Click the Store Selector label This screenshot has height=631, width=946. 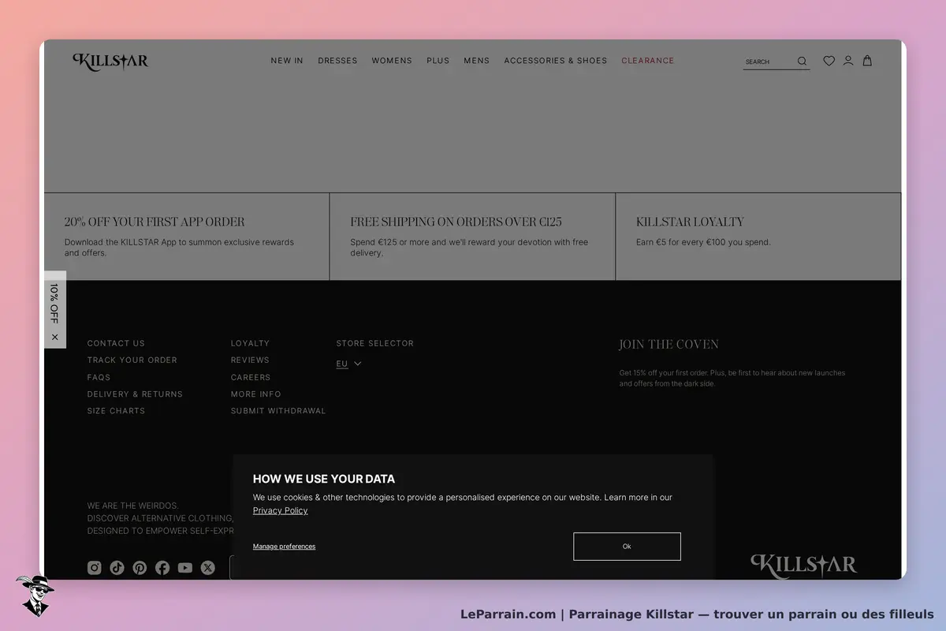pyautogui.click(x=374, y=343)
